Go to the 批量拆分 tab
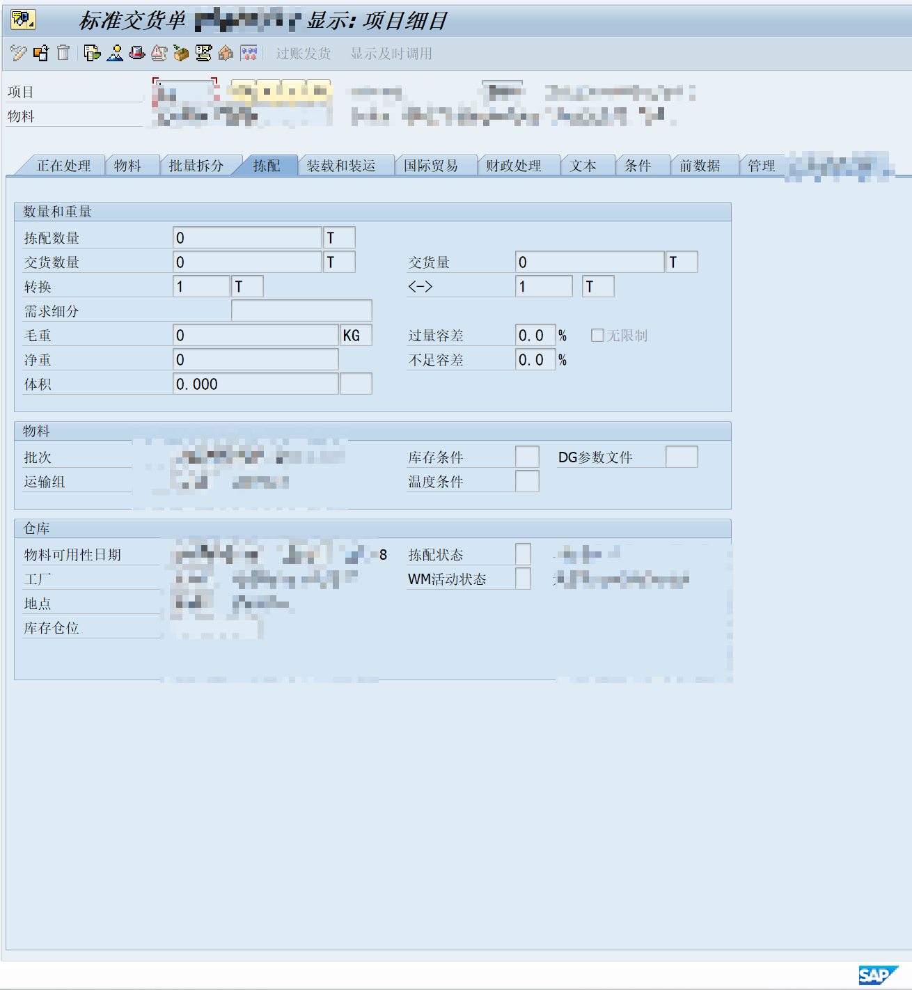Viewport: 912px width, 990px height. 196,166
